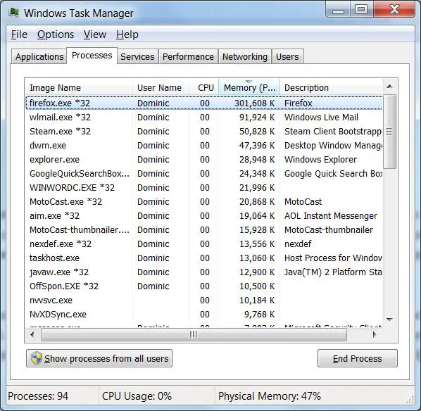Screen dimensions: 421x411
Task: Open the Help menu
Action: pos(127,34)
